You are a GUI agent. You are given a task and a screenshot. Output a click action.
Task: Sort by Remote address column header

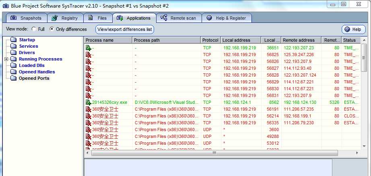point(301,40)
